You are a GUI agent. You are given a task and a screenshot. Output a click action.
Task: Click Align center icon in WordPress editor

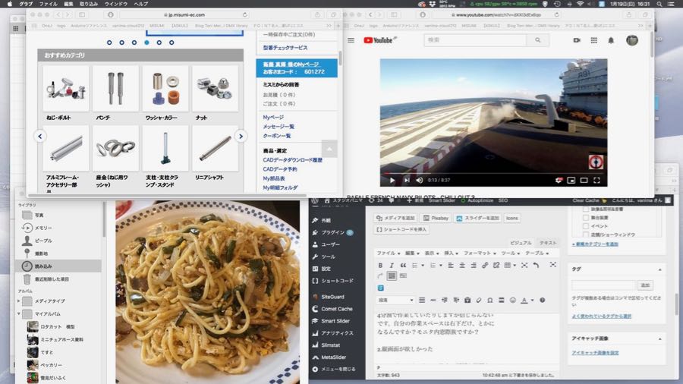tap(461, 265)
